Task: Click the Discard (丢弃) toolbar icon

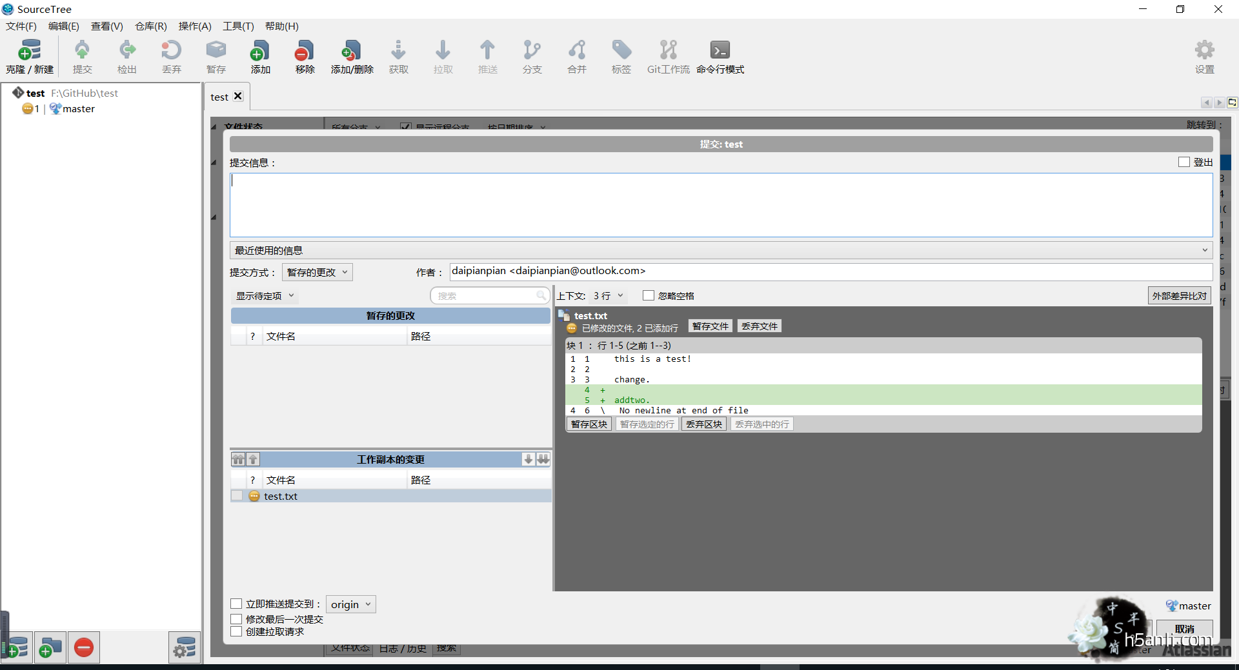Action: point(171,57)
